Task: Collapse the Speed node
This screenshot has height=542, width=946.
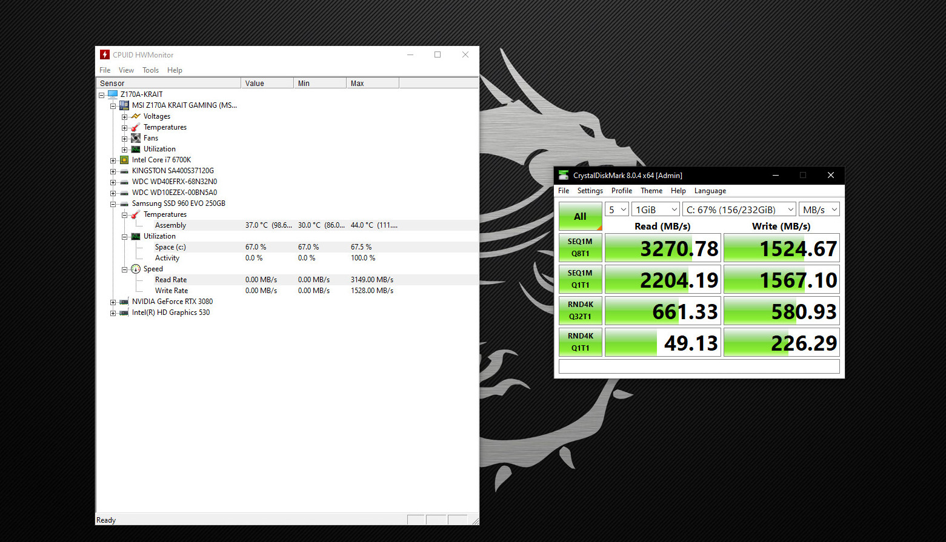Action: 125,269
